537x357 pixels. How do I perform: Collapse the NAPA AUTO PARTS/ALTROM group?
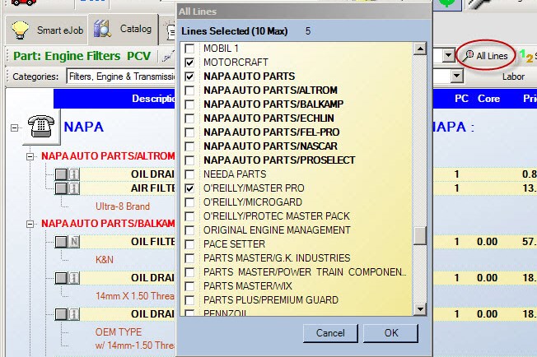30,155
